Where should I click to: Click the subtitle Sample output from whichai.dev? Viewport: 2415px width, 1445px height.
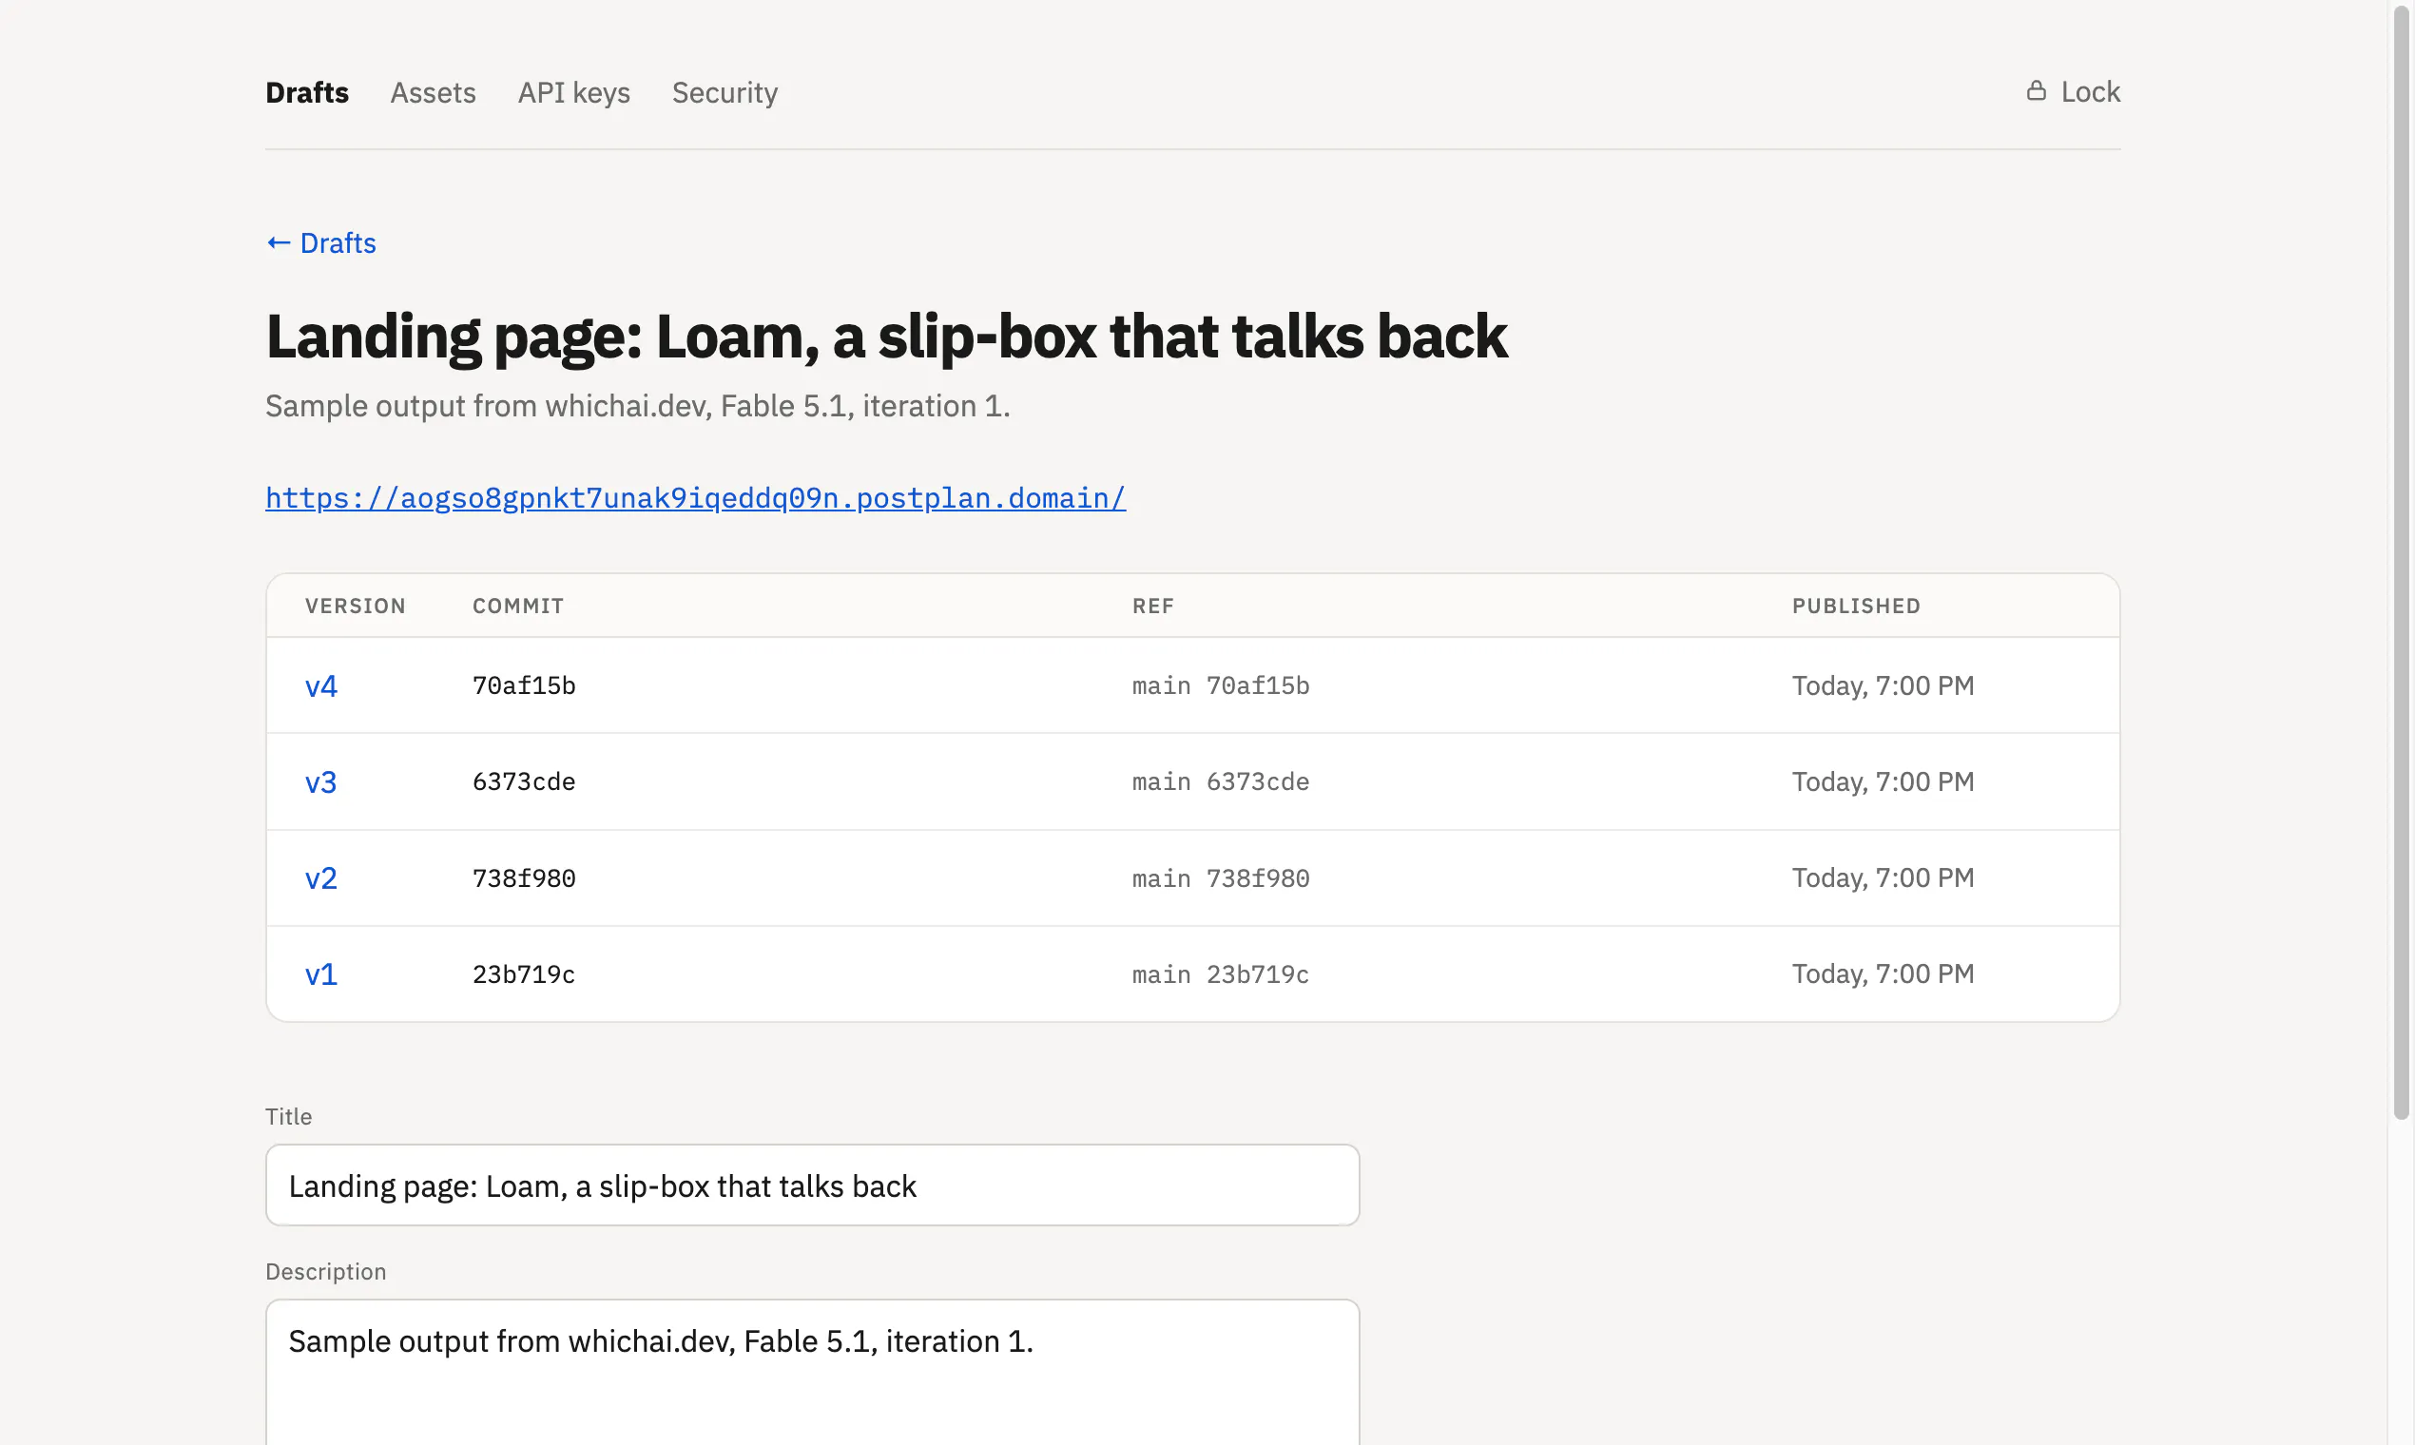click(x=637, y=406)
